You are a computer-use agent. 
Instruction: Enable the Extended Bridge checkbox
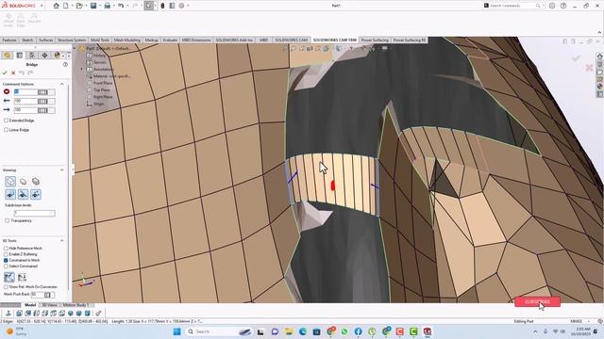[x=7, y=121]
